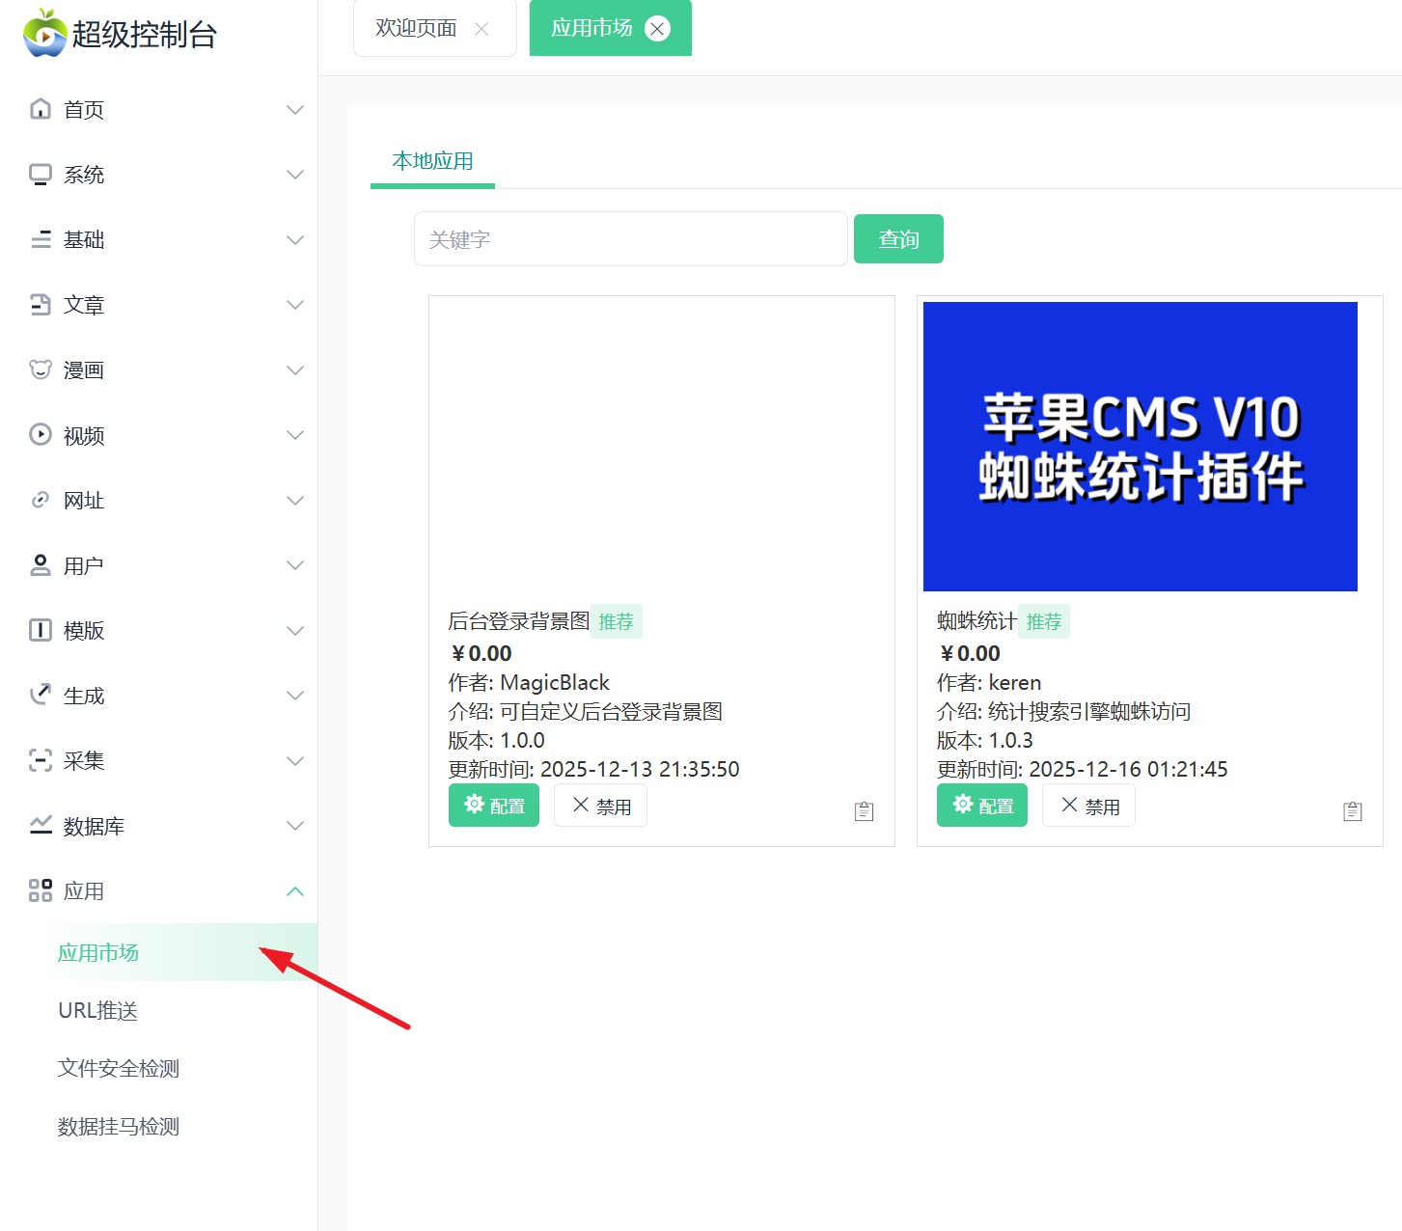Open URL推送 in the sidebar
Image resolution: width=1402 pixels, height=1231 pixels.
click(98, 1010)
